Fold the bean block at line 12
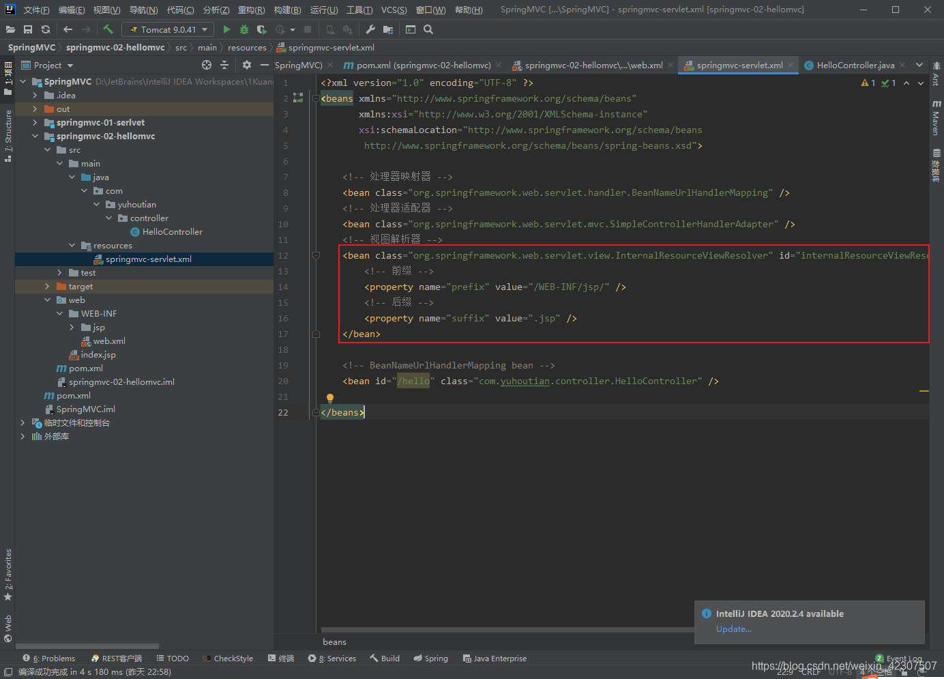 (316, 255)
